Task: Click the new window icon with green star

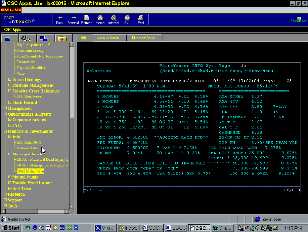Action: coord(9,38)
